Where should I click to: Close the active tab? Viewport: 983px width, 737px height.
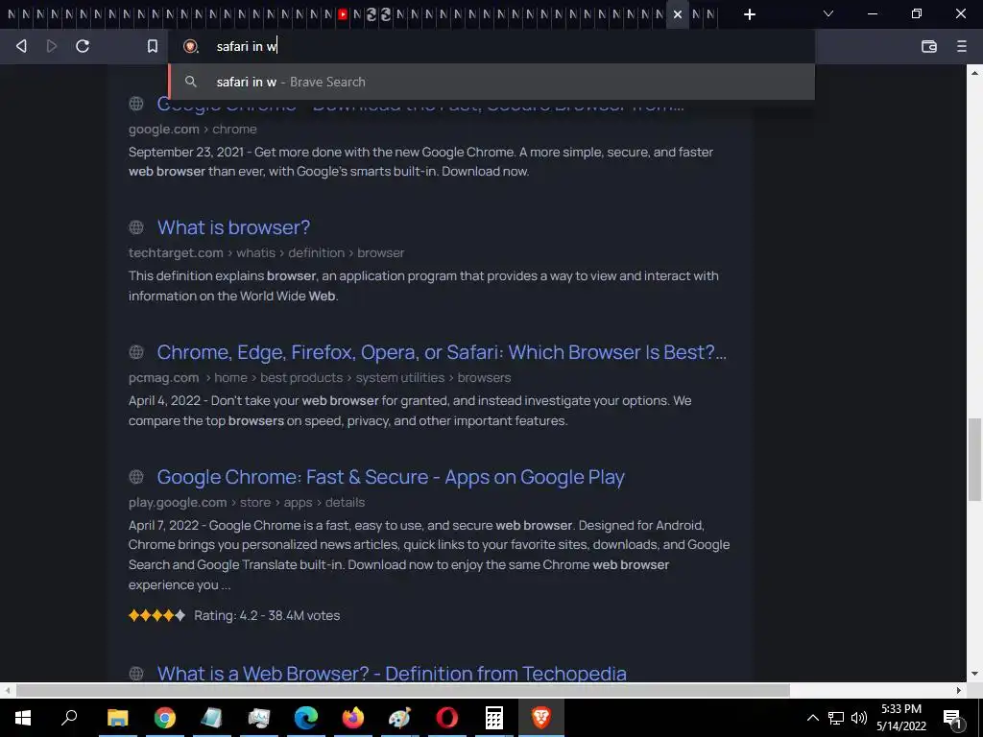pyautogui.click(x=678, y=13)
